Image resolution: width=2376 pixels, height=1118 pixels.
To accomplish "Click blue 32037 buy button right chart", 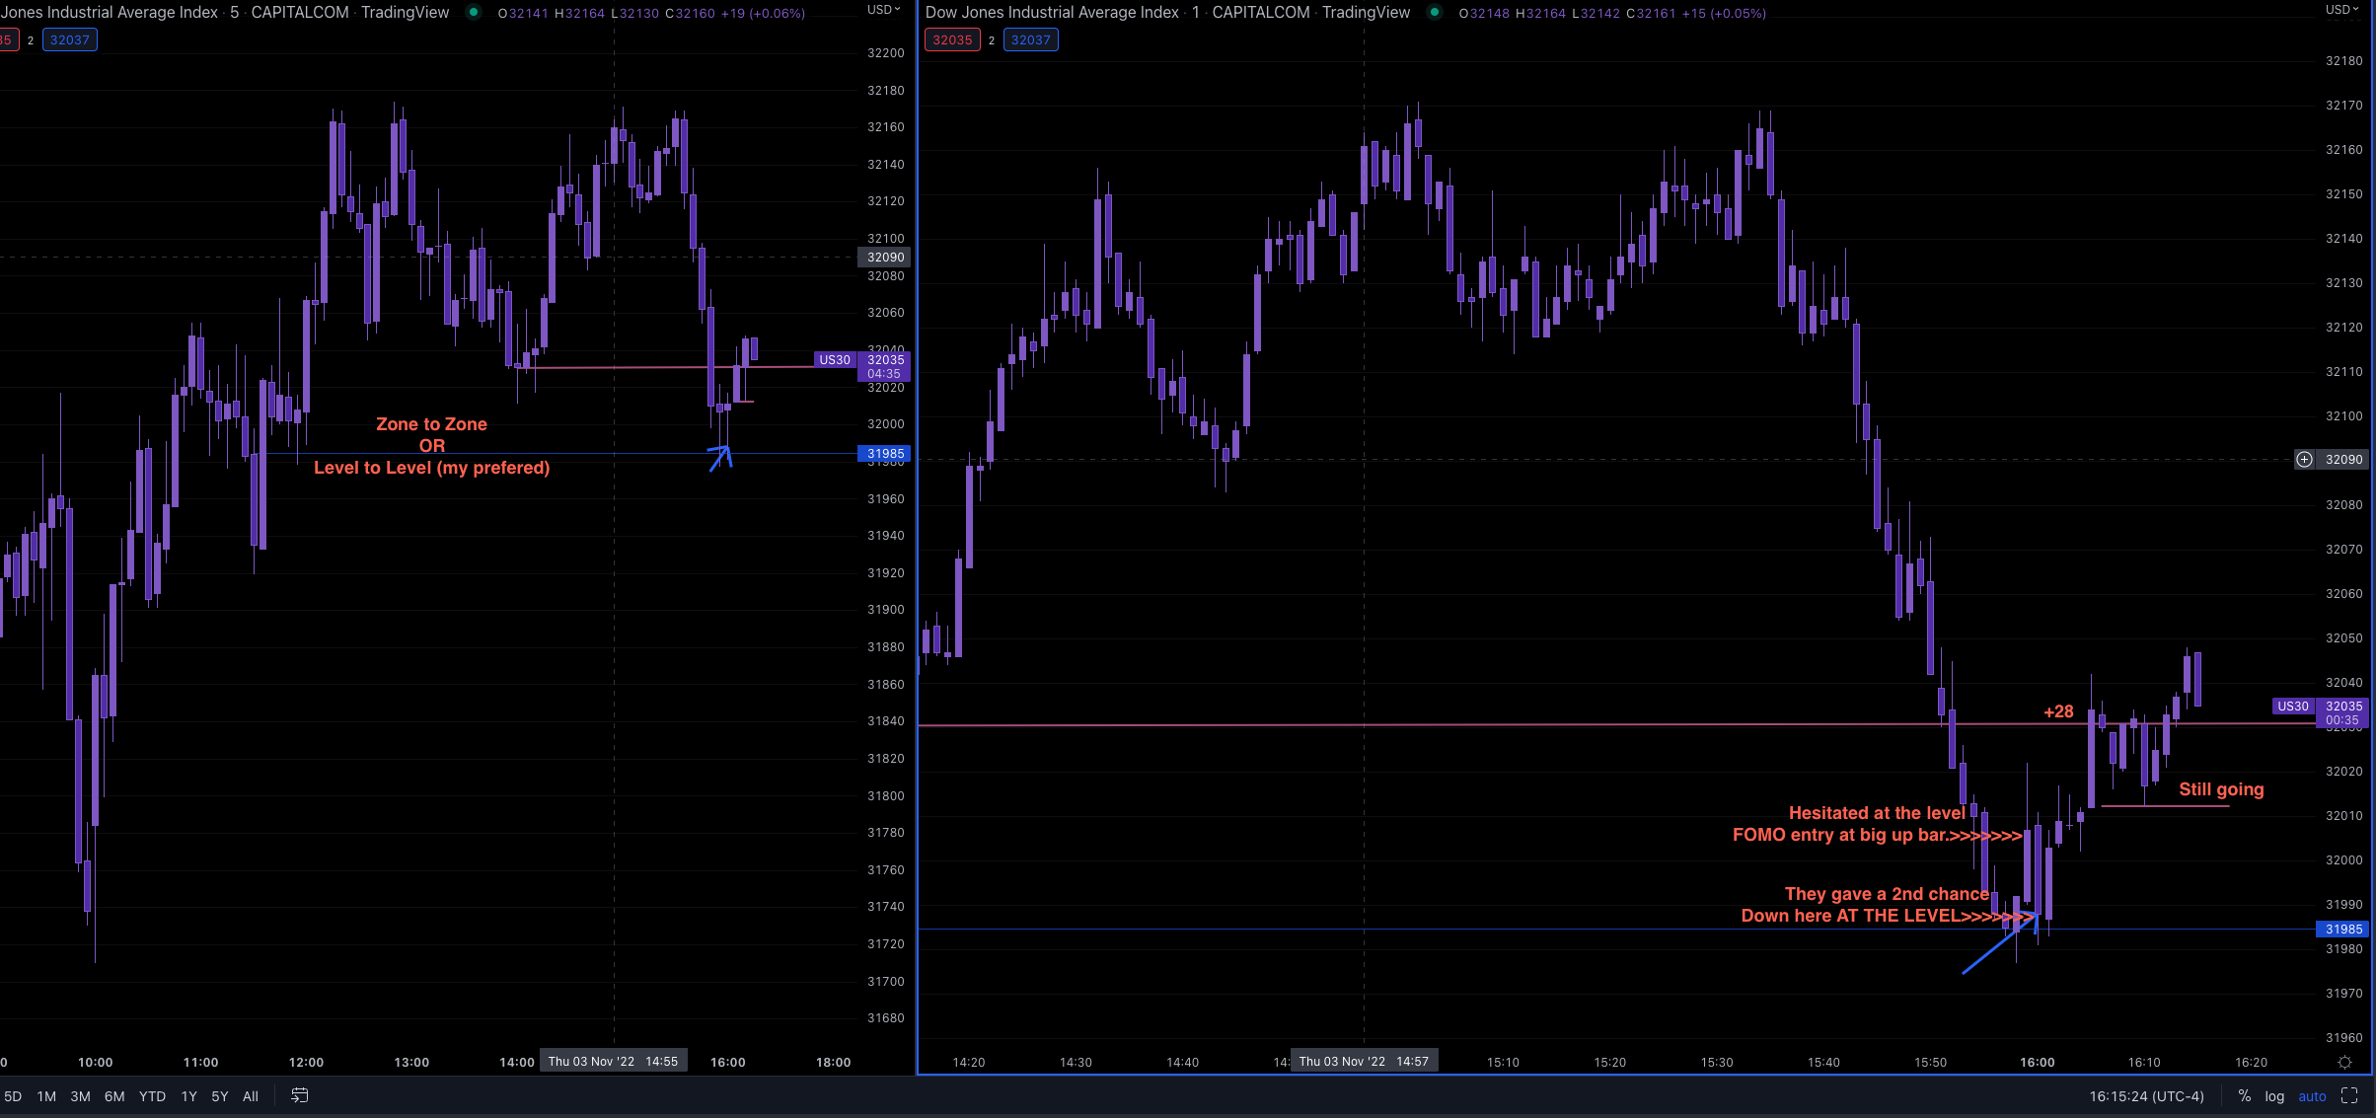I will [1030, 39].
